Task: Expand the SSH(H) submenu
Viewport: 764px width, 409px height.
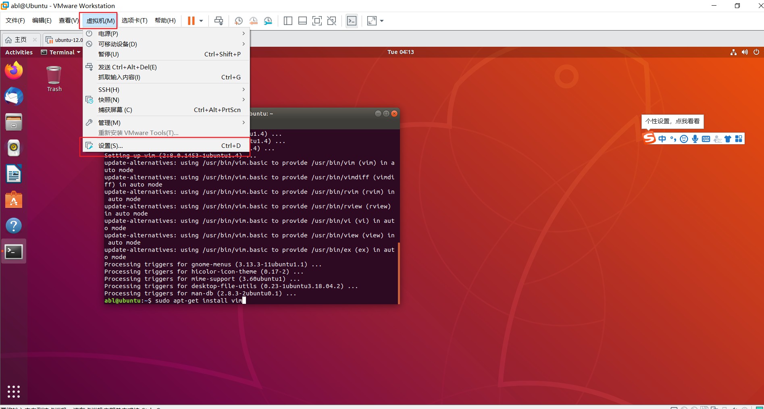Action: (x=166, y=89)
